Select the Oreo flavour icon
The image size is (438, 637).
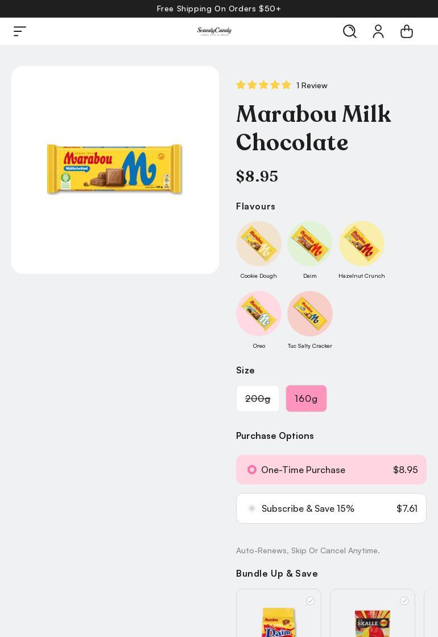[x=259, y=314]
